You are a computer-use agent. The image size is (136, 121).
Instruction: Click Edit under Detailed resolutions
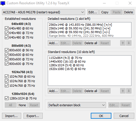coord(65,43)
